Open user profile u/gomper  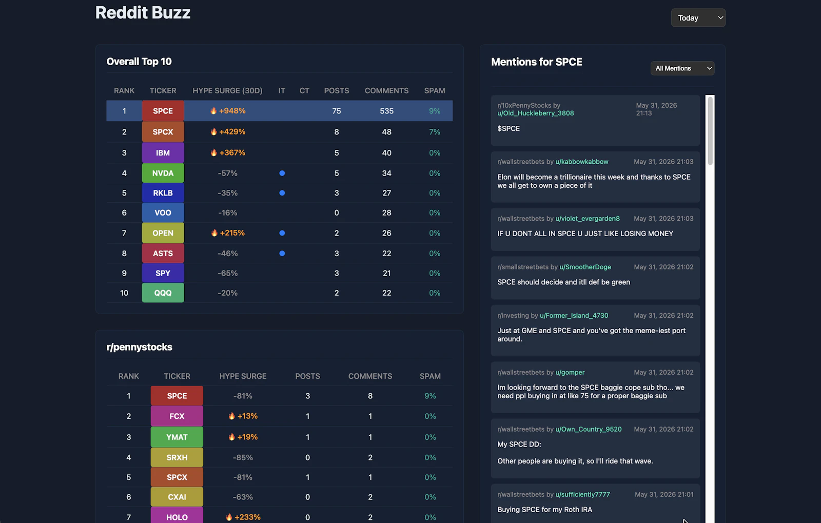tap(570, 373)
